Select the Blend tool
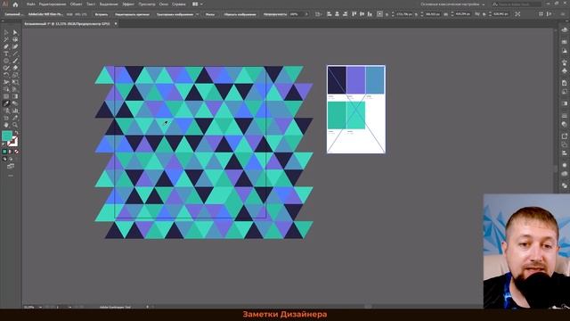Image resolution: width=570 pixels, height=321 pixels. [x=15, y=103]
